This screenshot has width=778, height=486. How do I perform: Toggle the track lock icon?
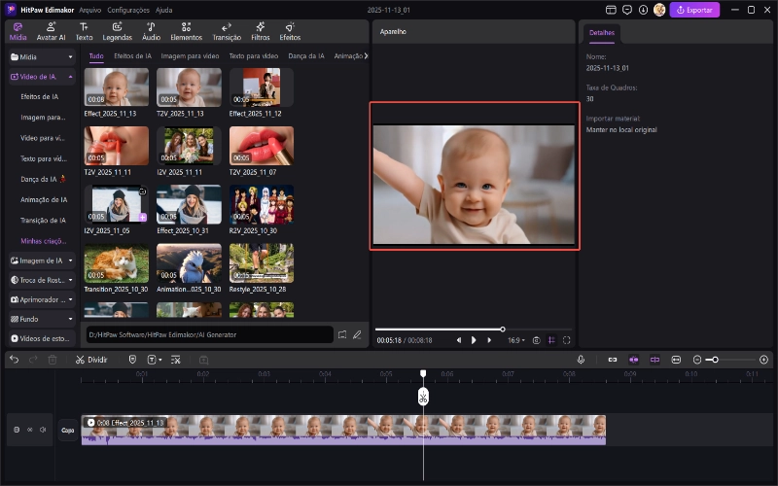[x=17, y=430]
